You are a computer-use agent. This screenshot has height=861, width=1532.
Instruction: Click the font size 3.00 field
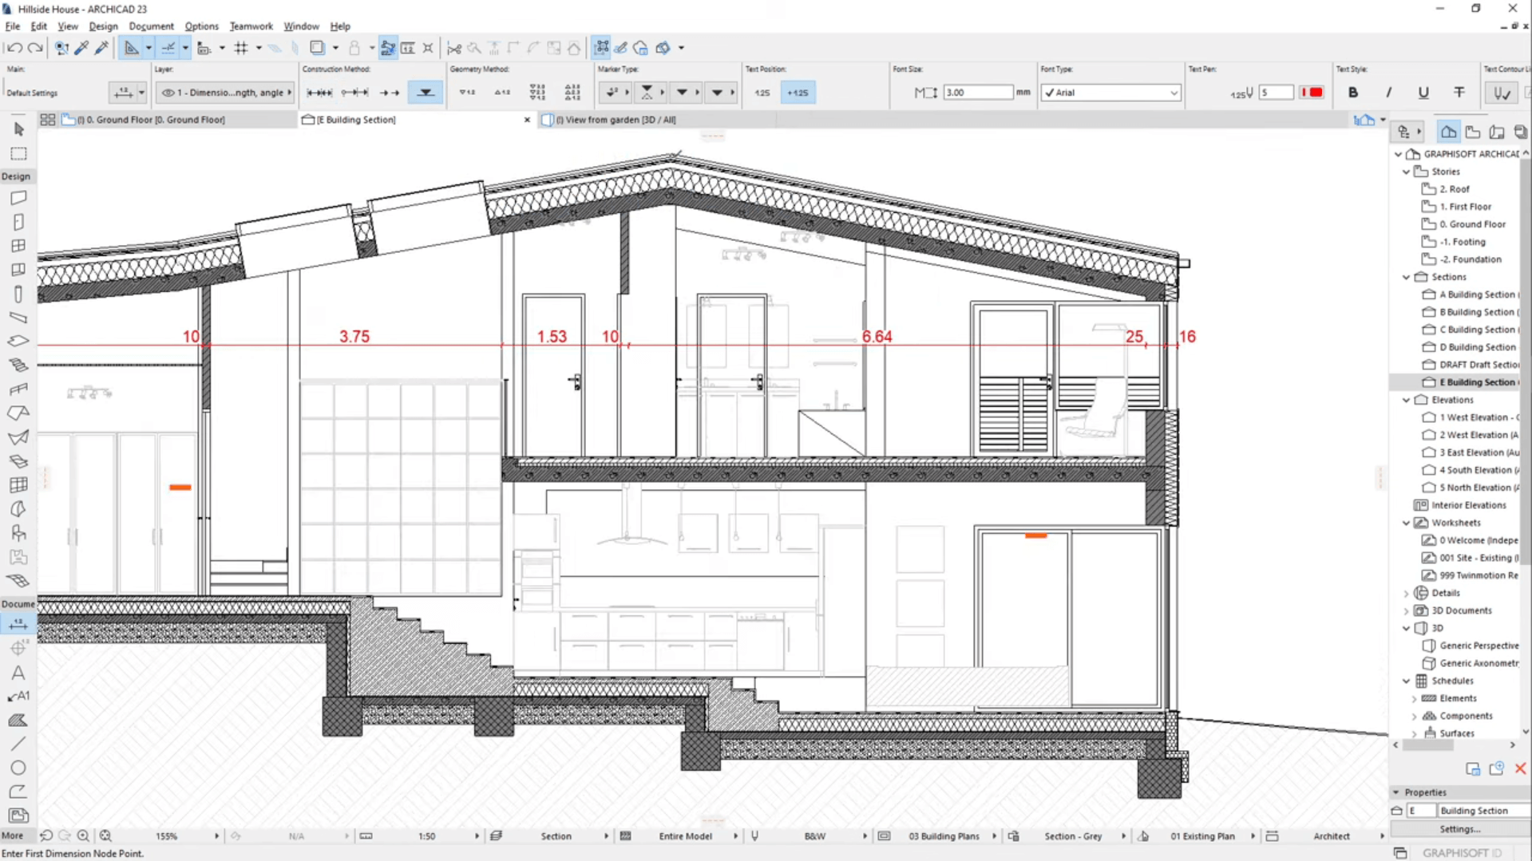click(x=978, y=93)
